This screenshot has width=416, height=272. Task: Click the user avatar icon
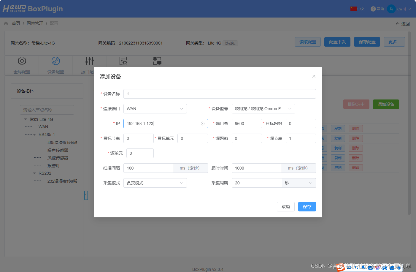point(391,9)
